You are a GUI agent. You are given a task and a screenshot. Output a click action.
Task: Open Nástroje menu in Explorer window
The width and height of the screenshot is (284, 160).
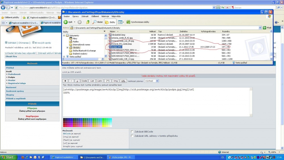coord(105,16)
